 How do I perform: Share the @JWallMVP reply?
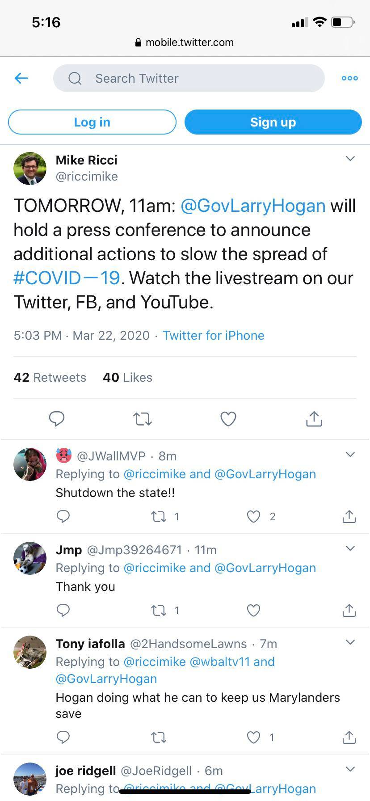click(x=349, y=517)
